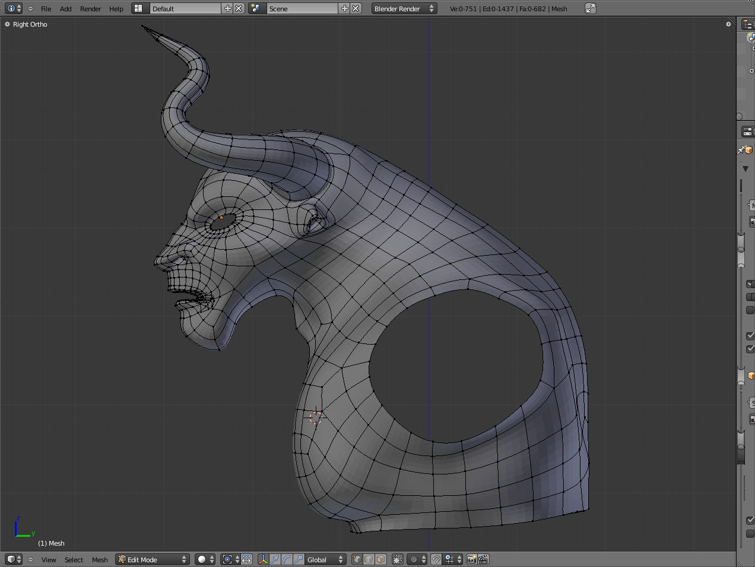Toggle snap during transform magnet
Image resolution: width=755 pixels, height=567 pixels.
pyautogui.click(x=436, y=559)
